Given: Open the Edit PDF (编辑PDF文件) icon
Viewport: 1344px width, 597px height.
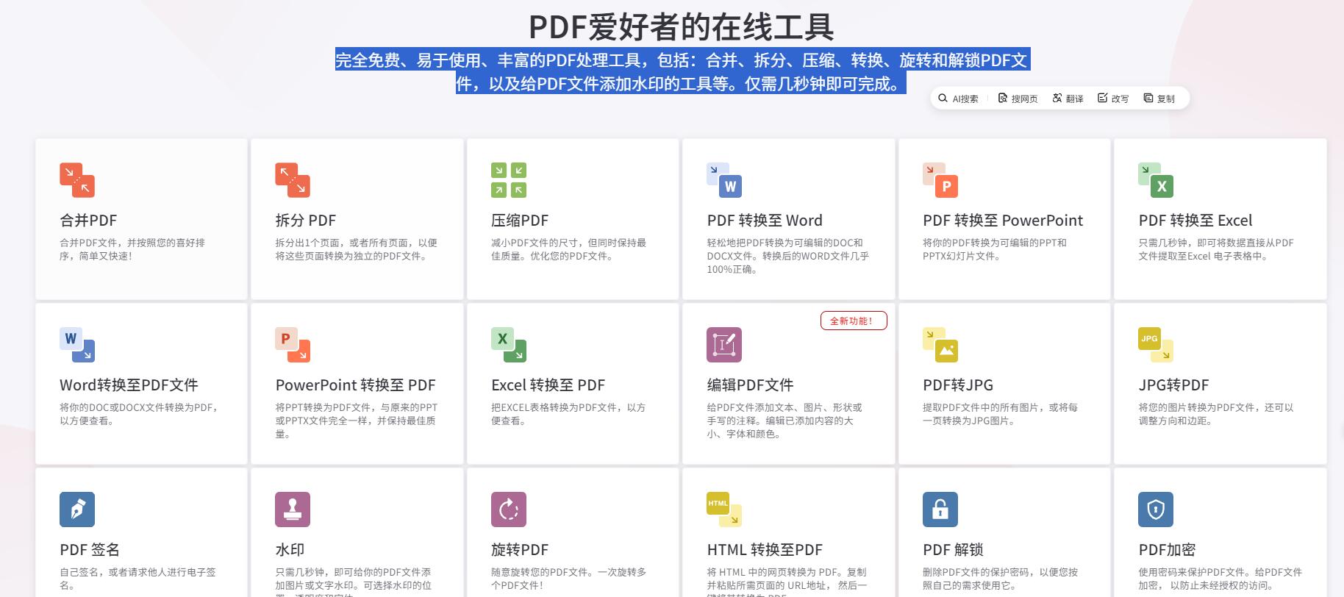Looking at the screenshot, I should [724, 345].
